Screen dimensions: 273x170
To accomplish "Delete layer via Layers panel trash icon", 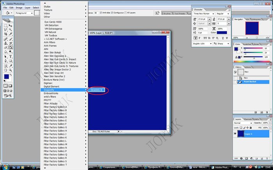I will (x=267, y=158).
